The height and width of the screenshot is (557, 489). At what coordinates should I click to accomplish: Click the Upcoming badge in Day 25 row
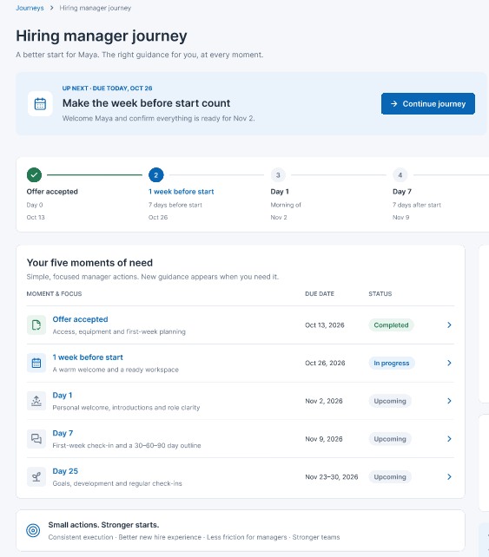click(x=390, y=477)
